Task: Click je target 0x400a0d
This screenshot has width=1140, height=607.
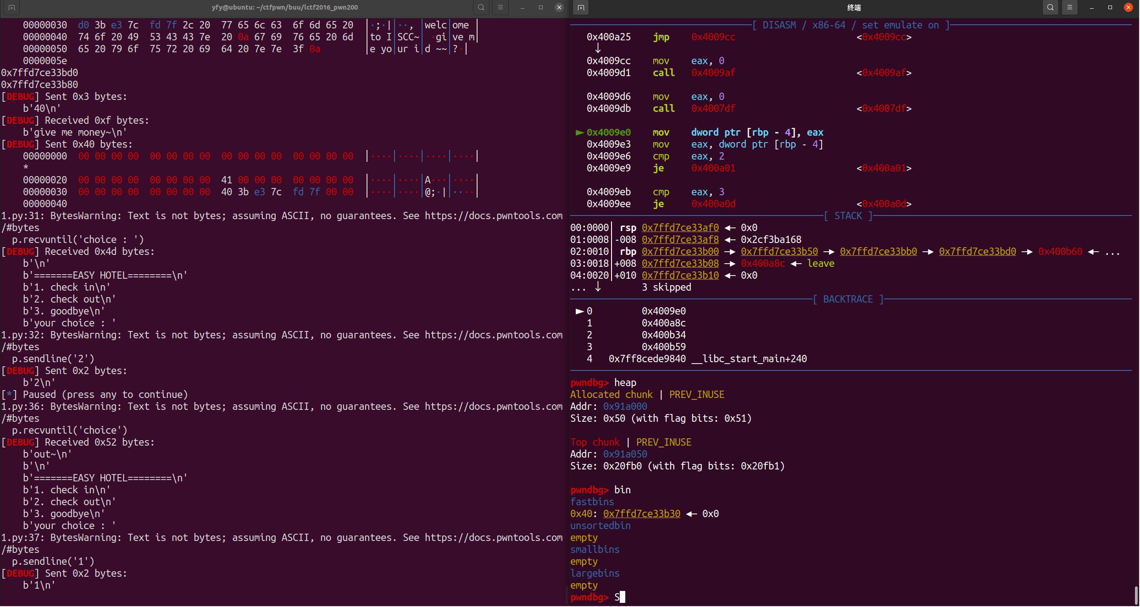Action: [x=713, y=204]
